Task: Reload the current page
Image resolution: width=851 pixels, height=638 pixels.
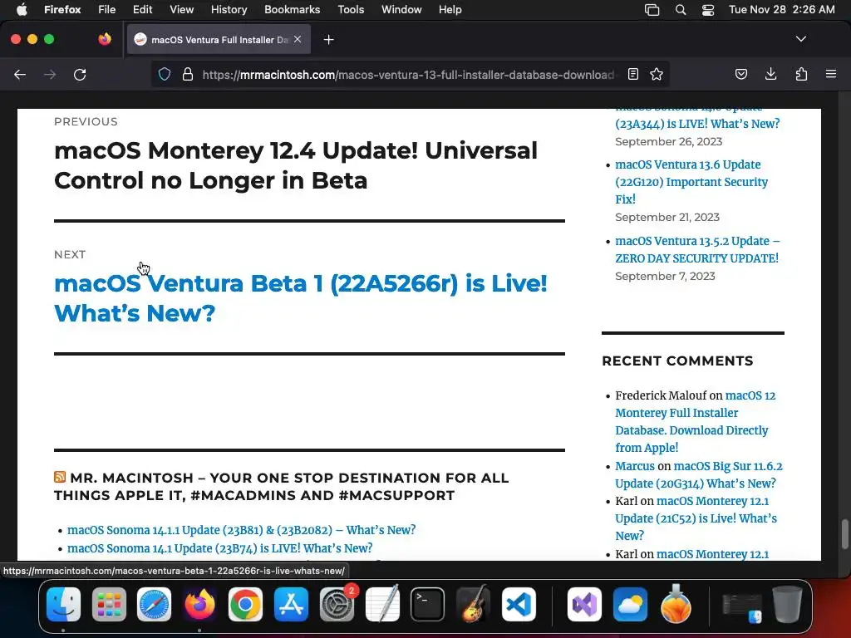Action: (80, 74)
